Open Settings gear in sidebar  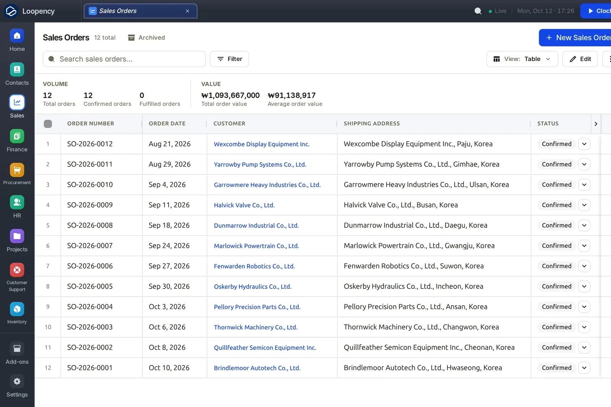point(17,381)
